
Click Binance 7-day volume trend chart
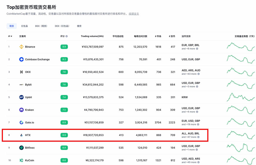[240, 47]
